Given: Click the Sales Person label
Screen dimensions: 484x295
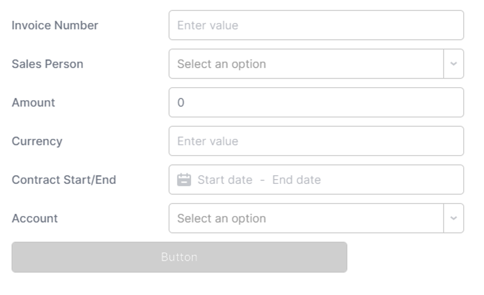Looking at the screenshot, I should (x=48, y=64).
